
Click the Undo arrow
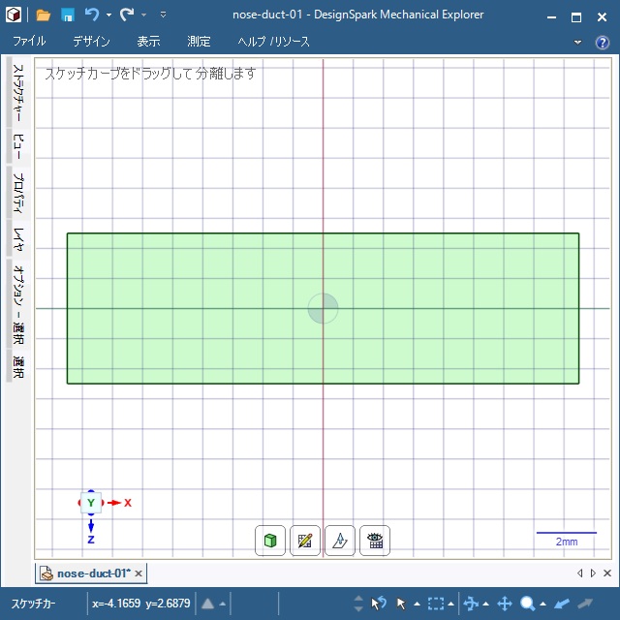[92, 15]
